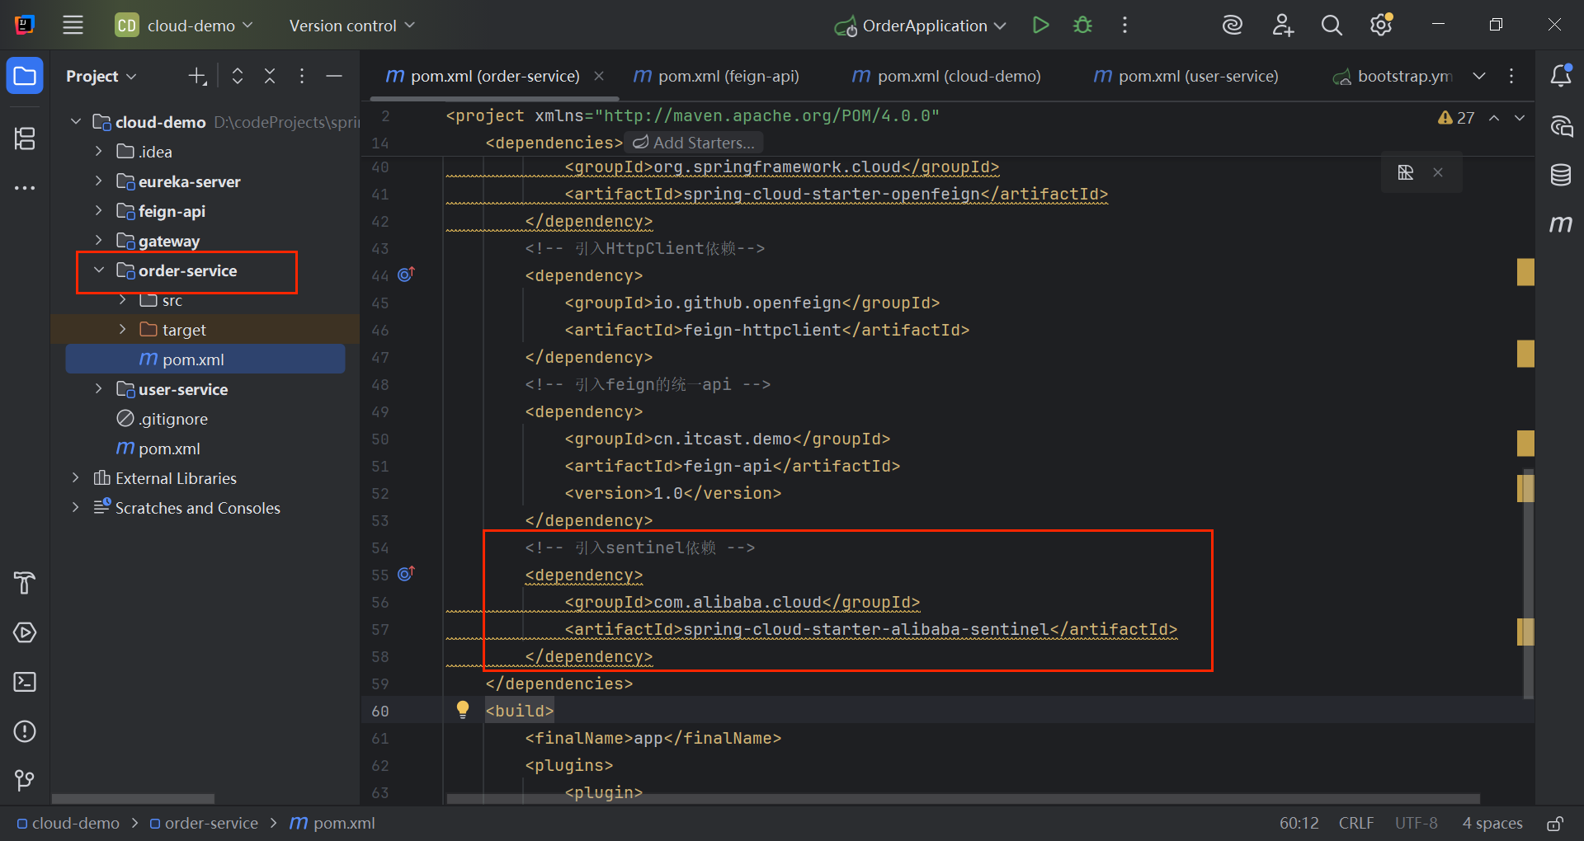This screenshot has height=841, width=1584.
Task: Open the Project tool window icon
Action: click(25, 77)
